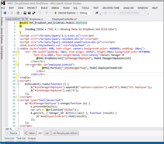The width and height of the screenshot is (164, 144).
Task: Collapse the script block at line 19
Action: pyautogui.click(x=18, y=81)
